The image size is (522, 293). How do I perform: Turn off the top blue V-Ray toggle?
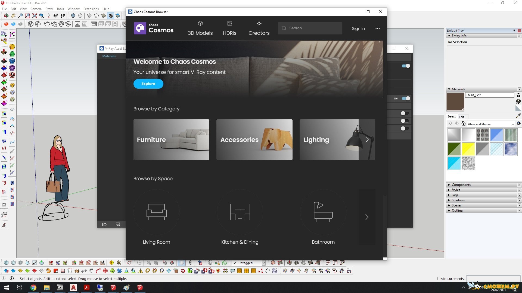[x=406, y=66]
